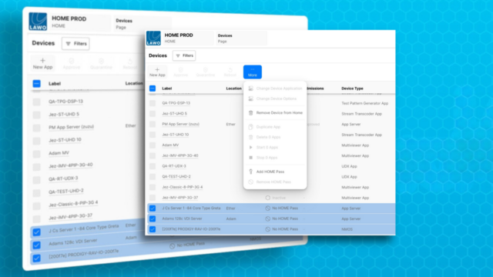Uncheck J Cs Server 1 row checkbox

coord(153,209)
